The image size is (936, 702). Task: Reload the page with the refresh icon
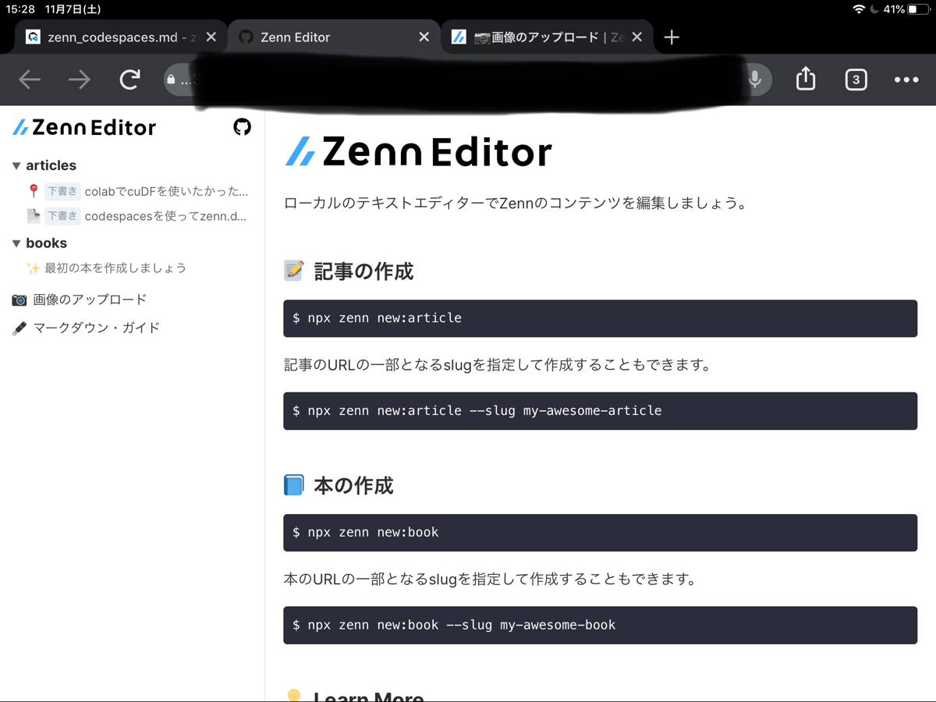point(130,79)
